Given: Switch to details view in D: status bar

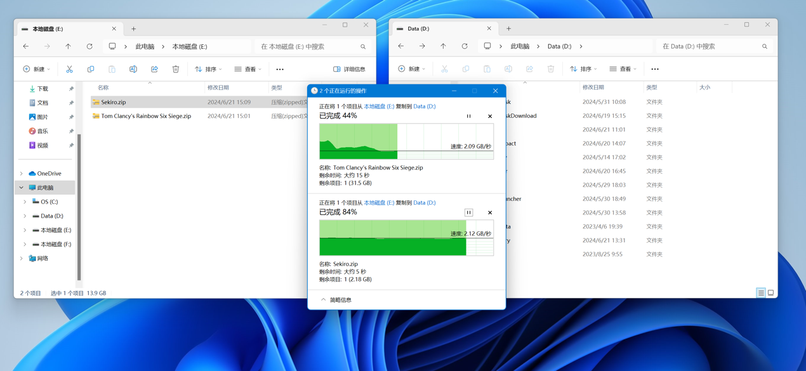Looking at the screenshot, I should (761, 292).
